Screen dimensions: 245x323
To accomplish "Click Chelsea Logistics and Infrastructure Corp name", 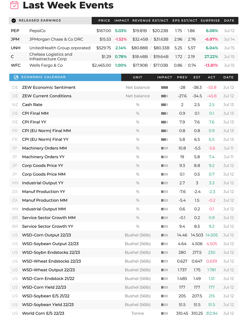I will pyautogui.click(x=51, y=57).
